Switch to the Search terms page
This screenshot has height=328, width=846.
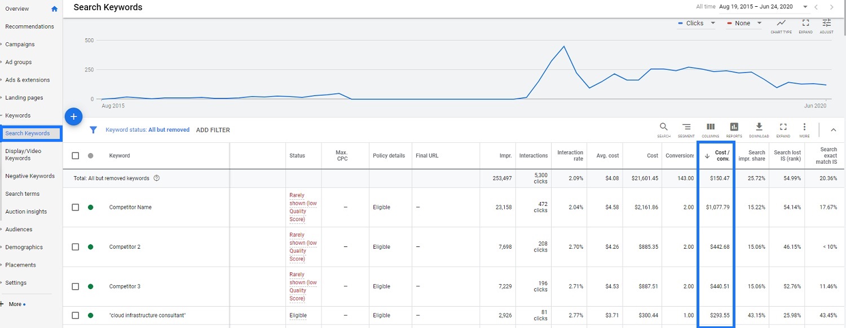tap(23, 194)
